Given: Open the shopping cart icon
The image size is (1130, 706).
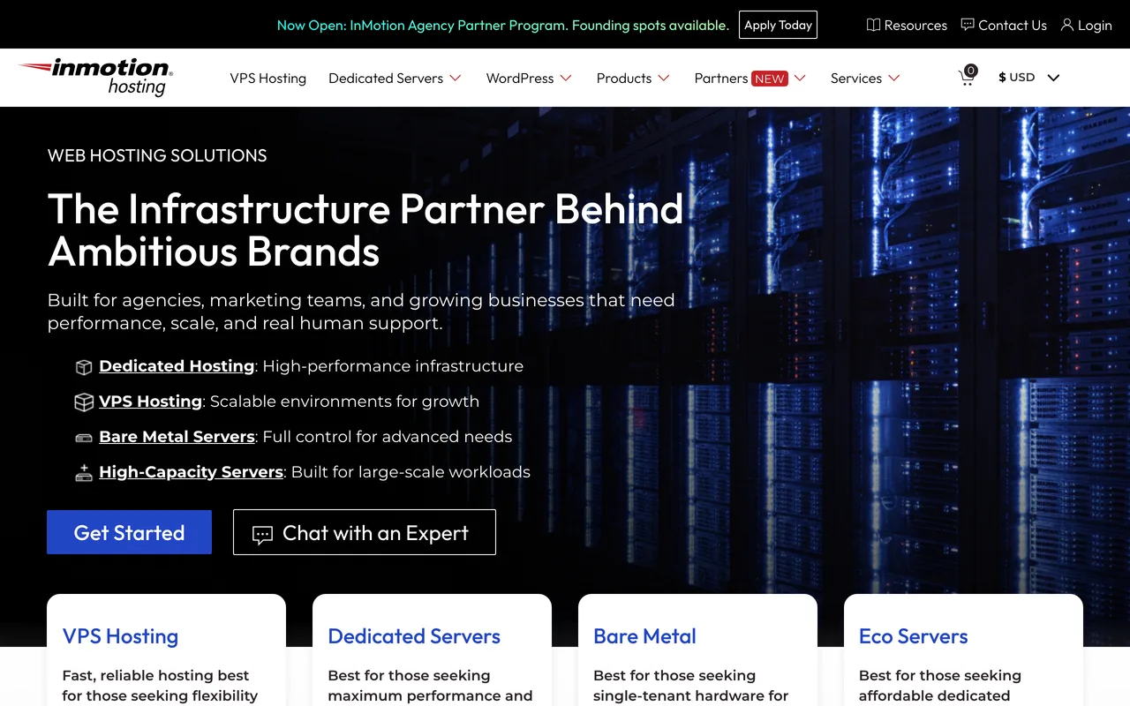Looking at the screenshot, I should (968, 77).
